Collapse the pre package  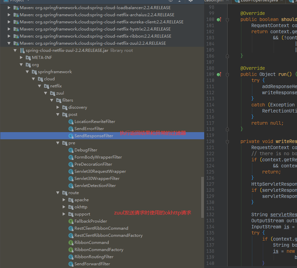click(58, 143)
